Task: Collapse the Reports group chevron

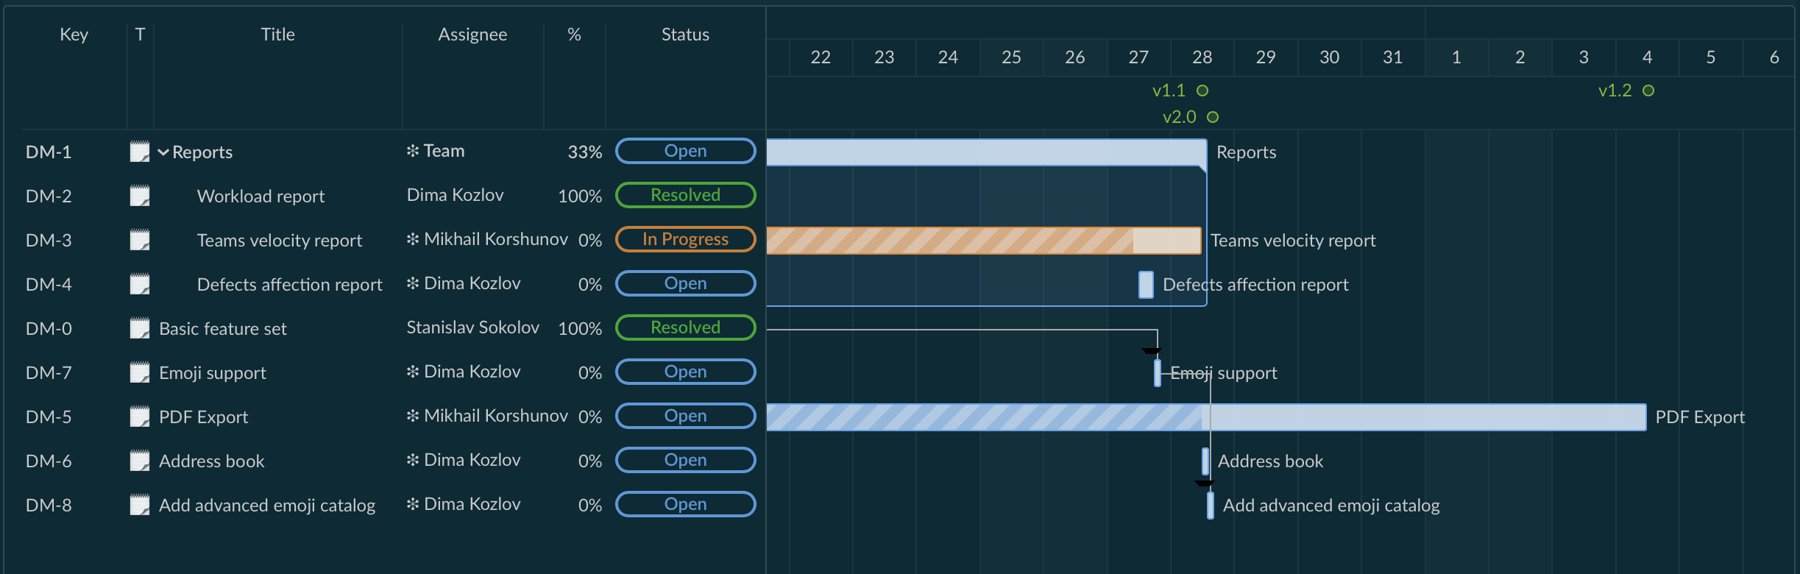Action: pyautogui.click(x=163, y=152)
